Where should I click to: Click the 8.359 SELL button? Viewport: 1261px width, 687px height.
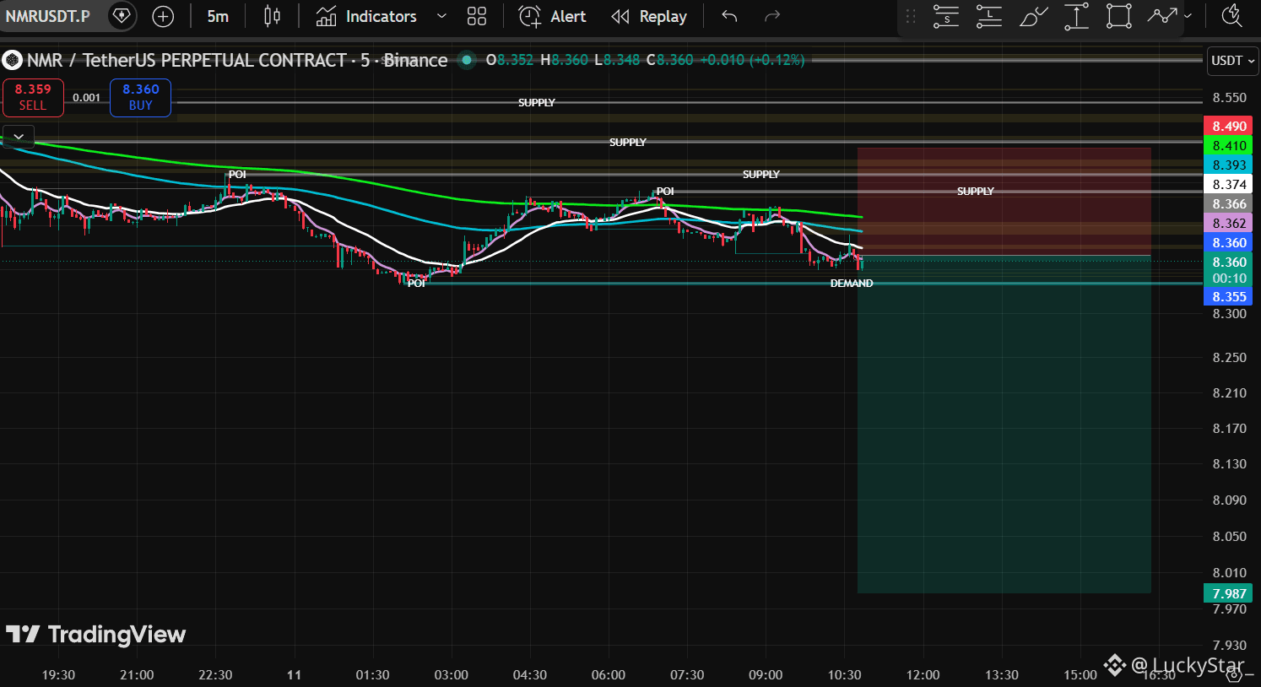pyautogui.click(x=33, y=97)
